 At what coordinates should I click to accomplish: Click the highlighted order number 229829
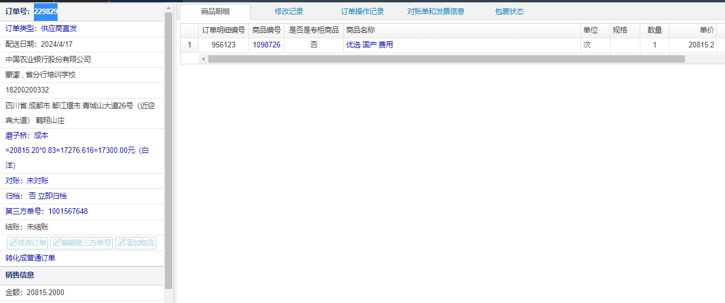[45, 11]
